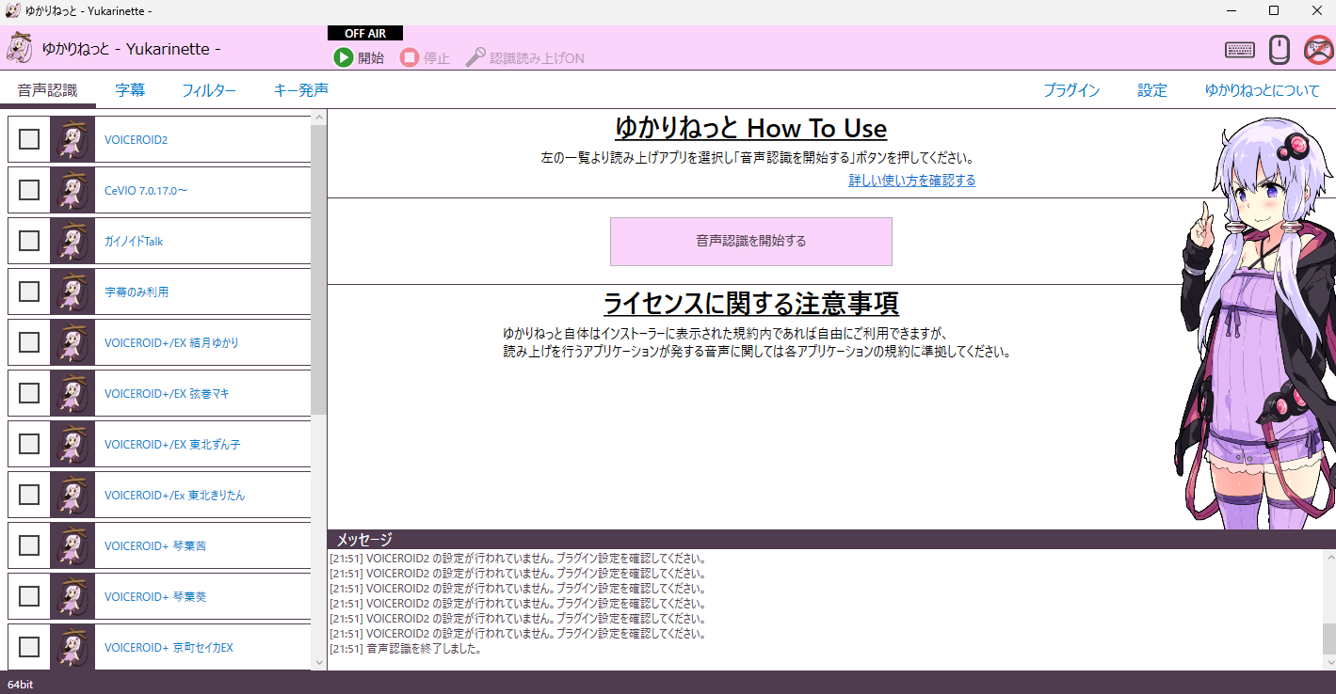The width and height of the screenshot is (1336, 694).
Task: Click the 京町セイカEX row avatar icon
Action: click(x=72, y=647)
